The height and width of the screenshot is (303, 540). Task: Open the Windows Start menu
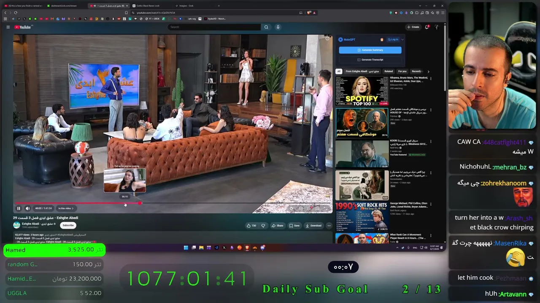pyautogui.click(x=186, y=247)
